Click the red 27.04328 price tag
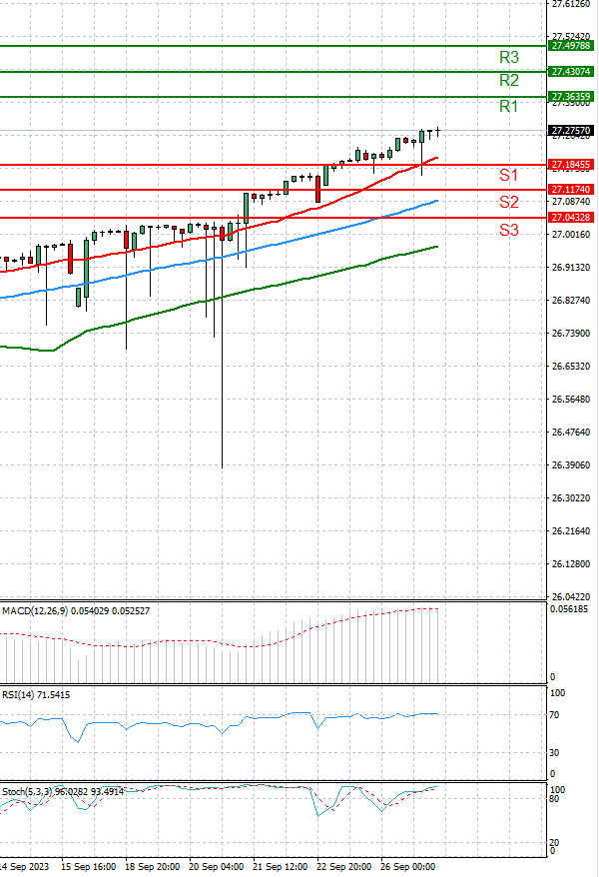Screen dimensions: 599x877 pos(572,218)
